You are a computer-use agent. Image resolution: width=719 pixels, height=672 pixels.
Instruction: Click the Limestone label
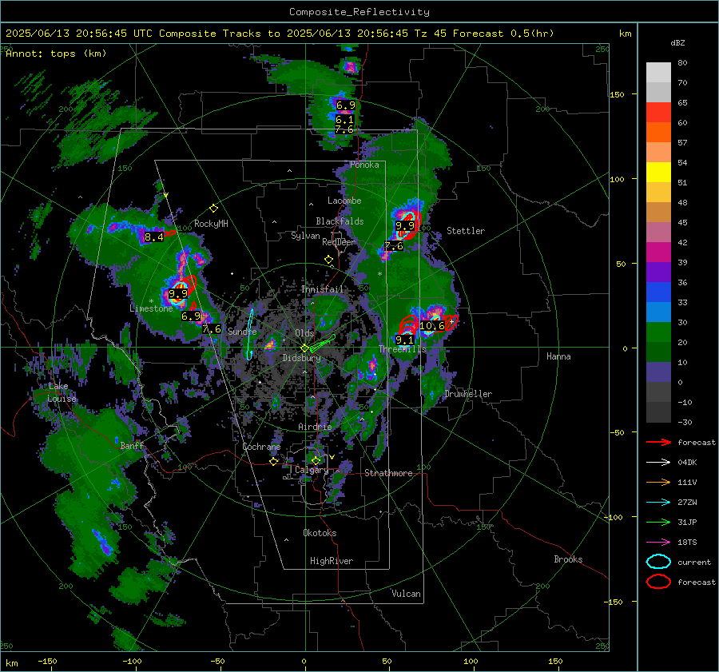tap(151, 308)
